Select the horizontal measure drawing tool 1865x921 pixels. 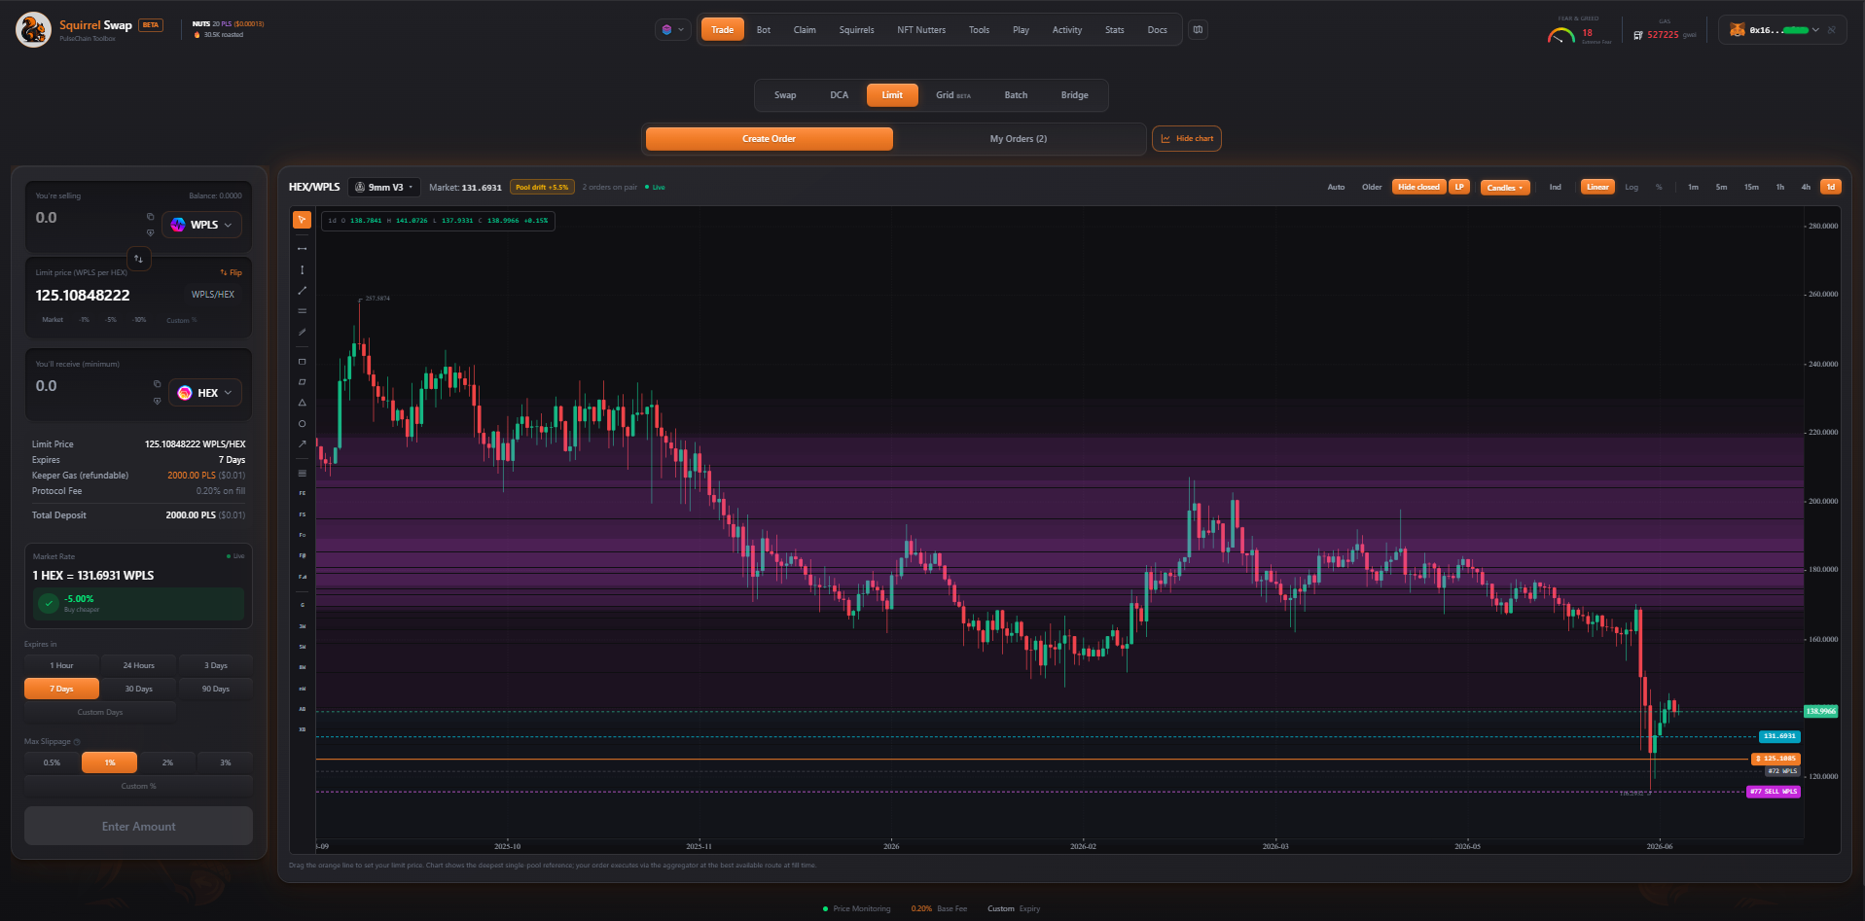pyautogui.click(x=302, y=249)
